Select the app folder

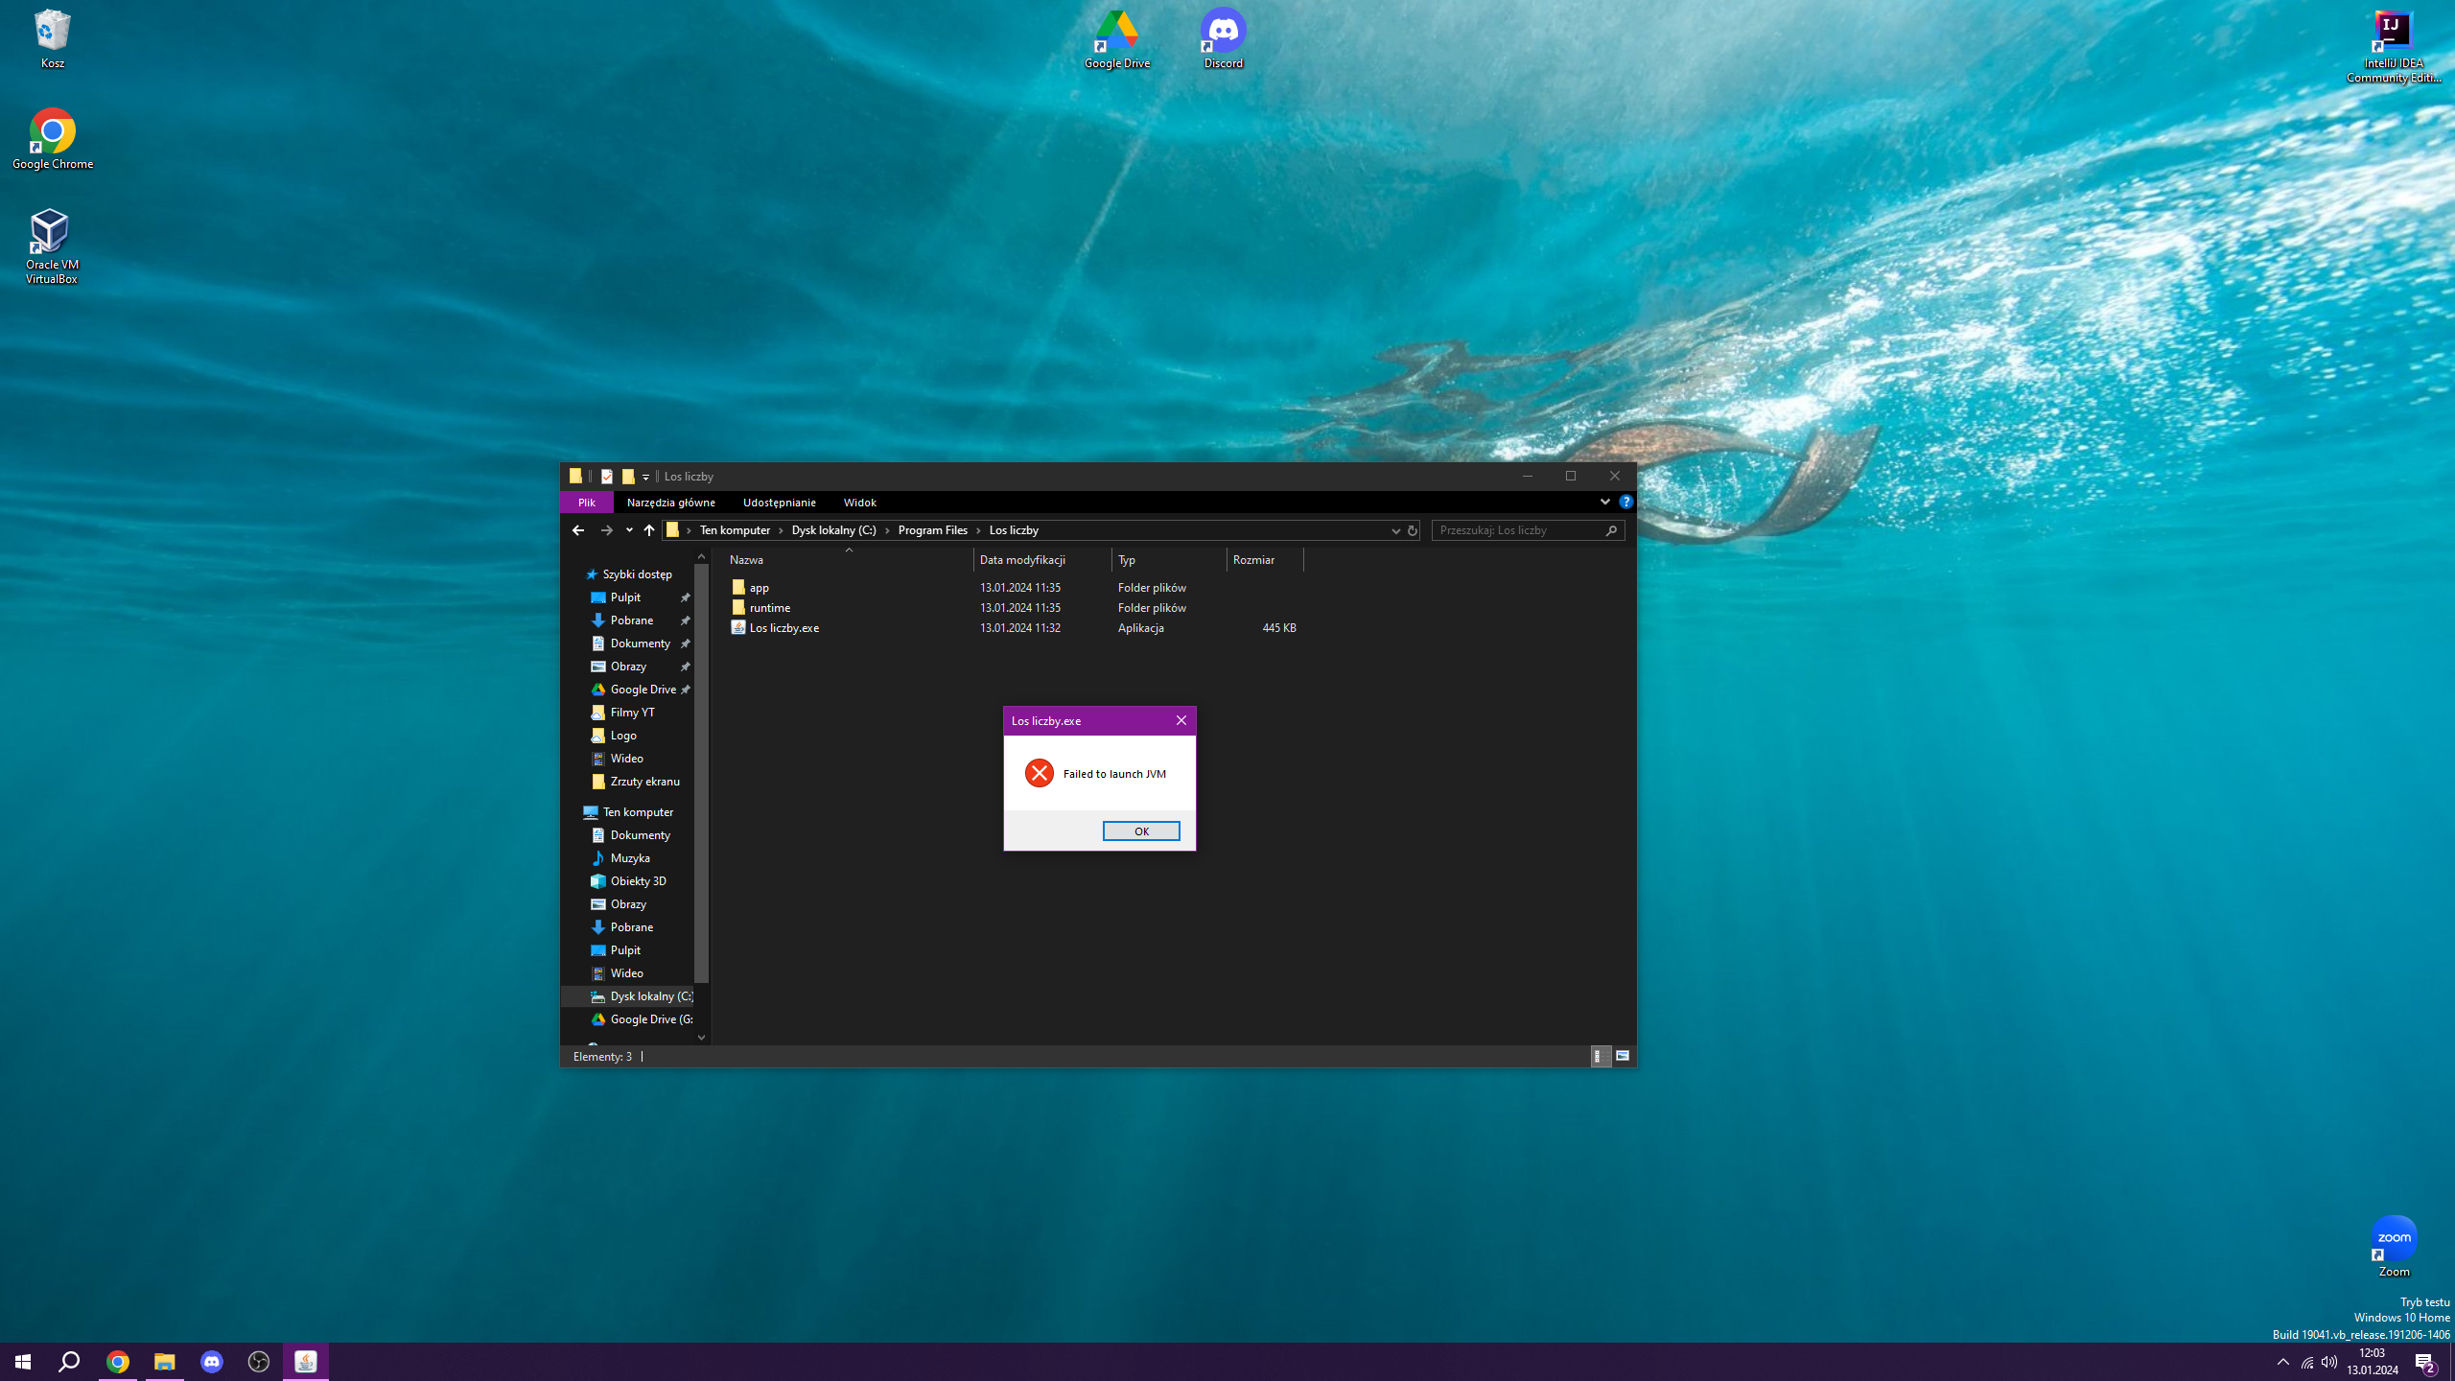coord(759,587)
